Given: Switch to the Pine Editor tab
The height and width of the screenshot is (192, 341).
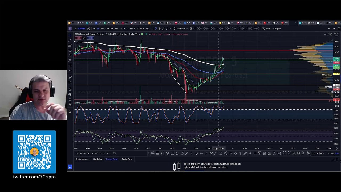Looking at the screenshot, I should tap(98, 159).
